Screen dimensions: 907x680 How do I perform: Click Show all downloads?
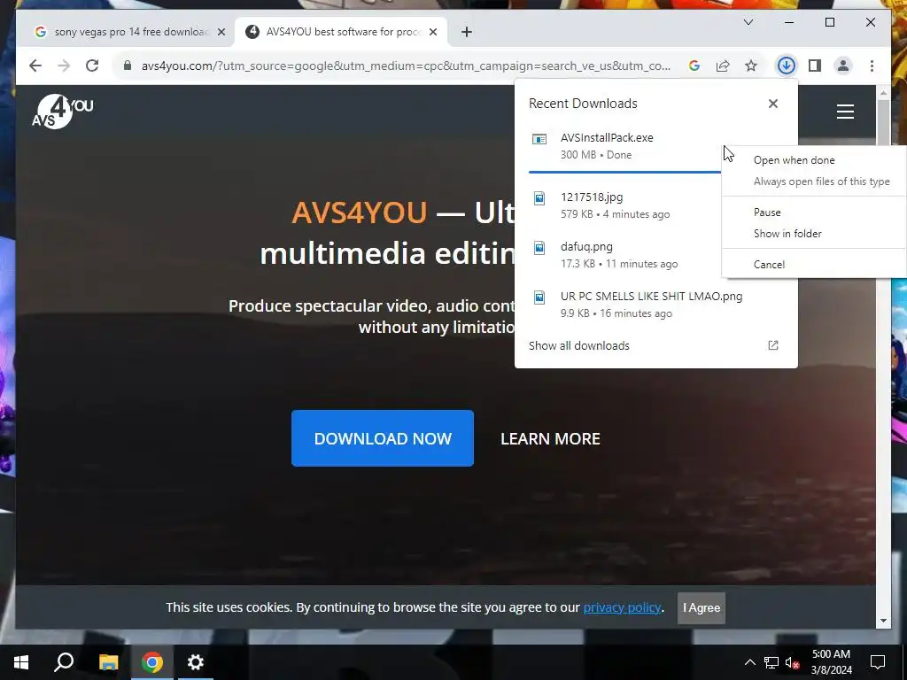(x=579, y=346)
